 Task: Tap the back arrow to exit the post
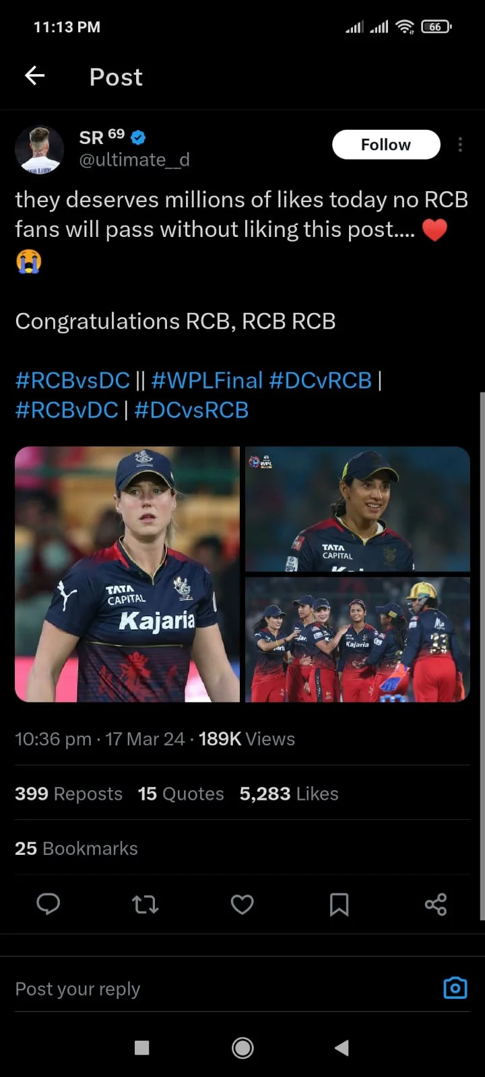point(34,76)
